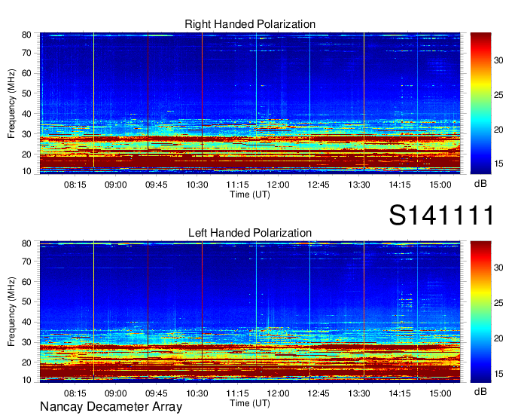Click "Frequency (MHz)" beside the Left Handed plot
The image size is (512, 416).
pos(11,312)
